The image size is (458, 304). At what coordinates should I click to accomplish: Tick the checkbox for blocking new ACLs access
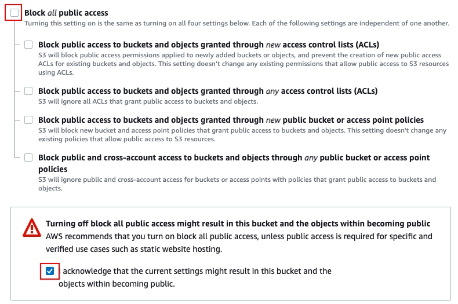pos(28,45)
